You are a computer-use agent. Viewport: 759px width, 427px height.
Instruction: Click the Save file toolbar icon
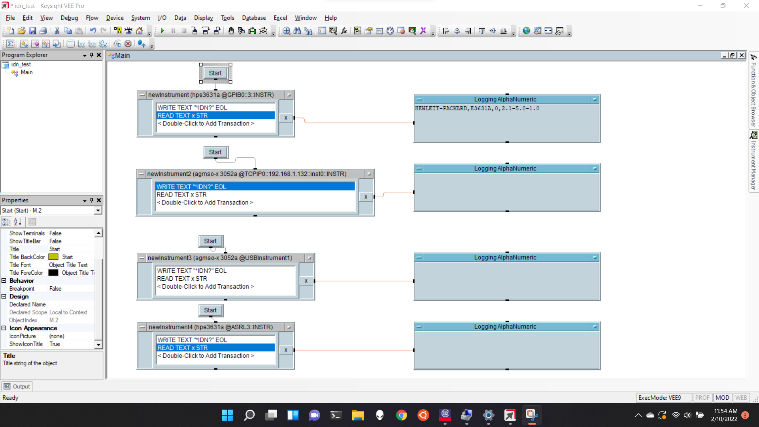pyautogui.click(x=32, y=31)
